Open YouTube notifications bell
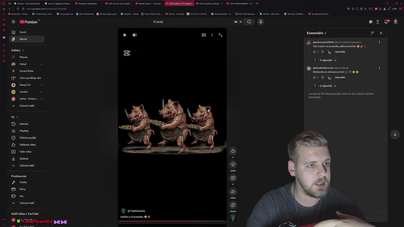Screen dimensions: 404x227 pos(386,22)
